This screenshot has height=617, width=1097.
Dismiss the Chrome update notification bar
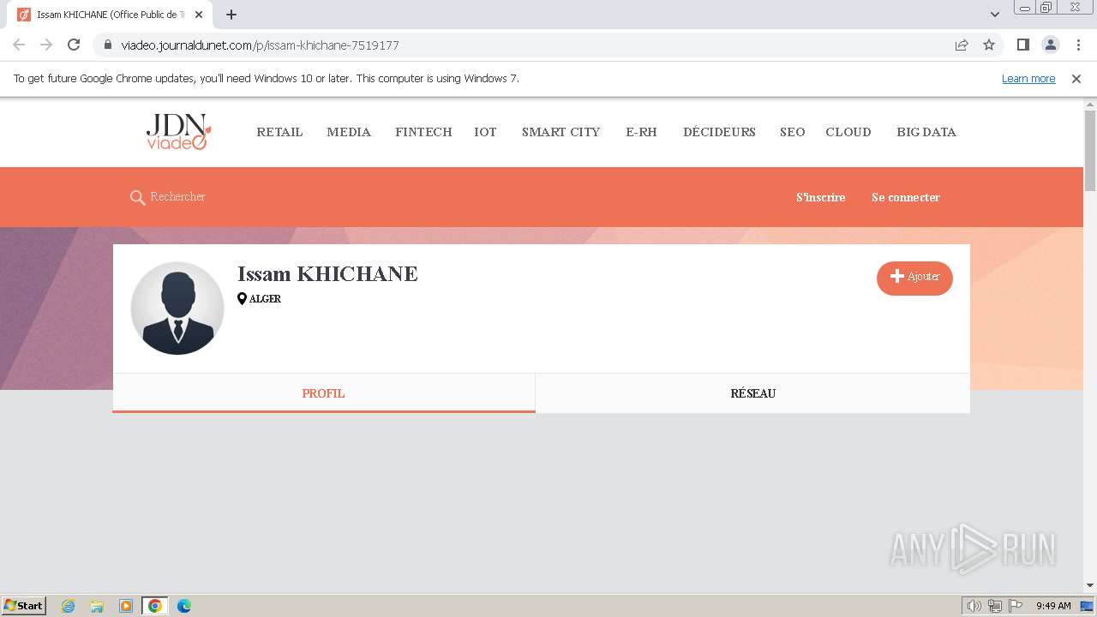[x=1076, y=79]
